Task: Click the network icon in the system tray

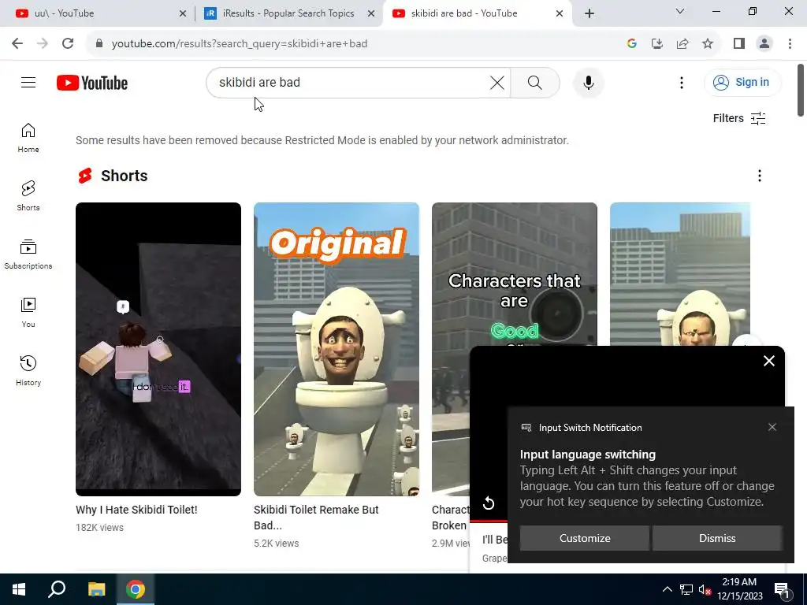Action: coord(686,589)
